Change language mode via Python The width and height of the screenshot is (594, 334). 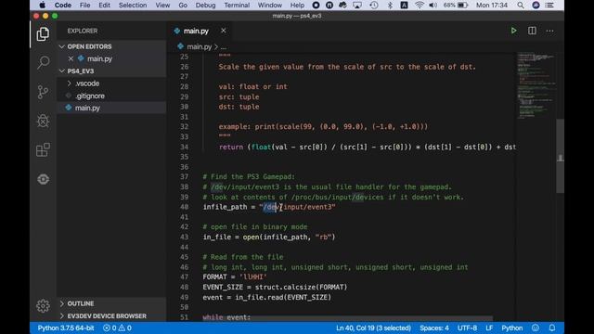(511, 328)
